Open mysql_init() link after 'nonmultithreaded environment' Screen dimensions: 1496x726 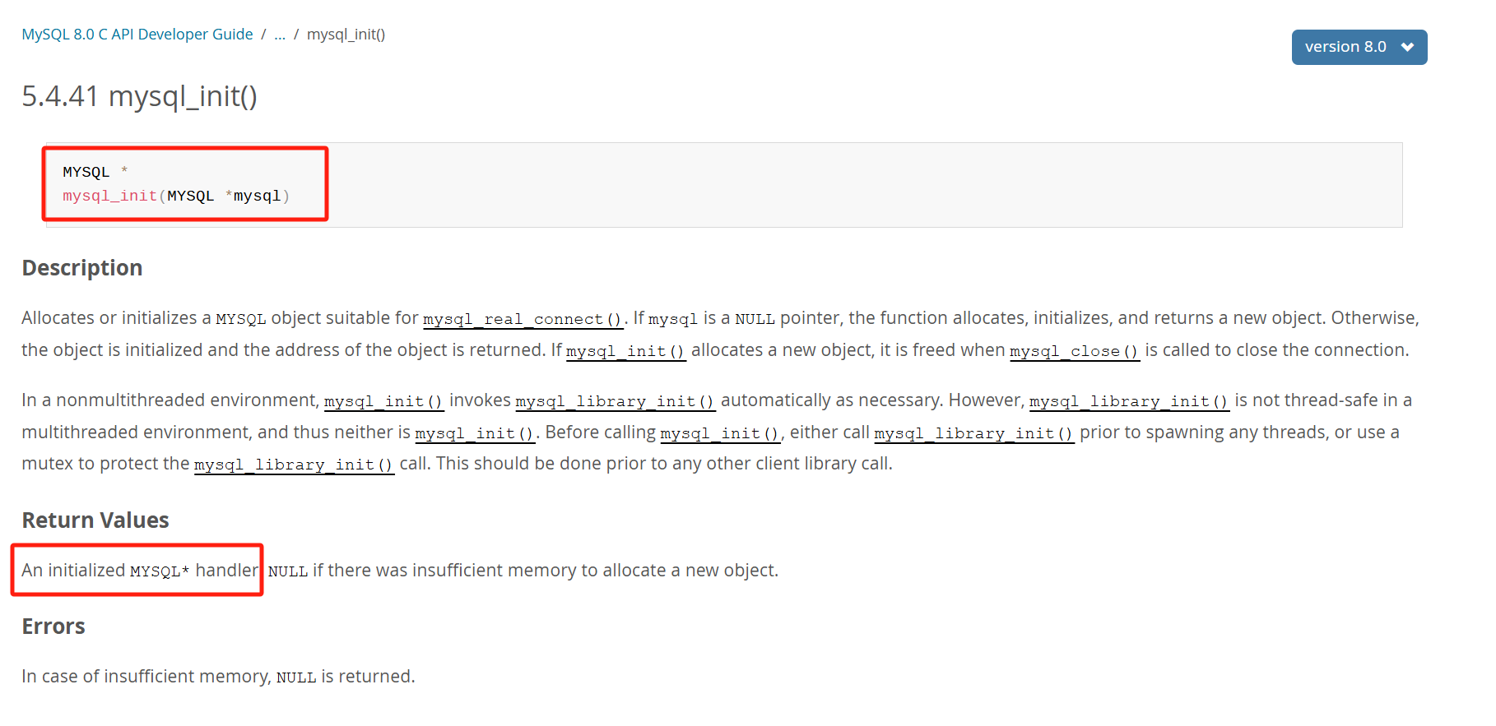click(x=383, y=401)
